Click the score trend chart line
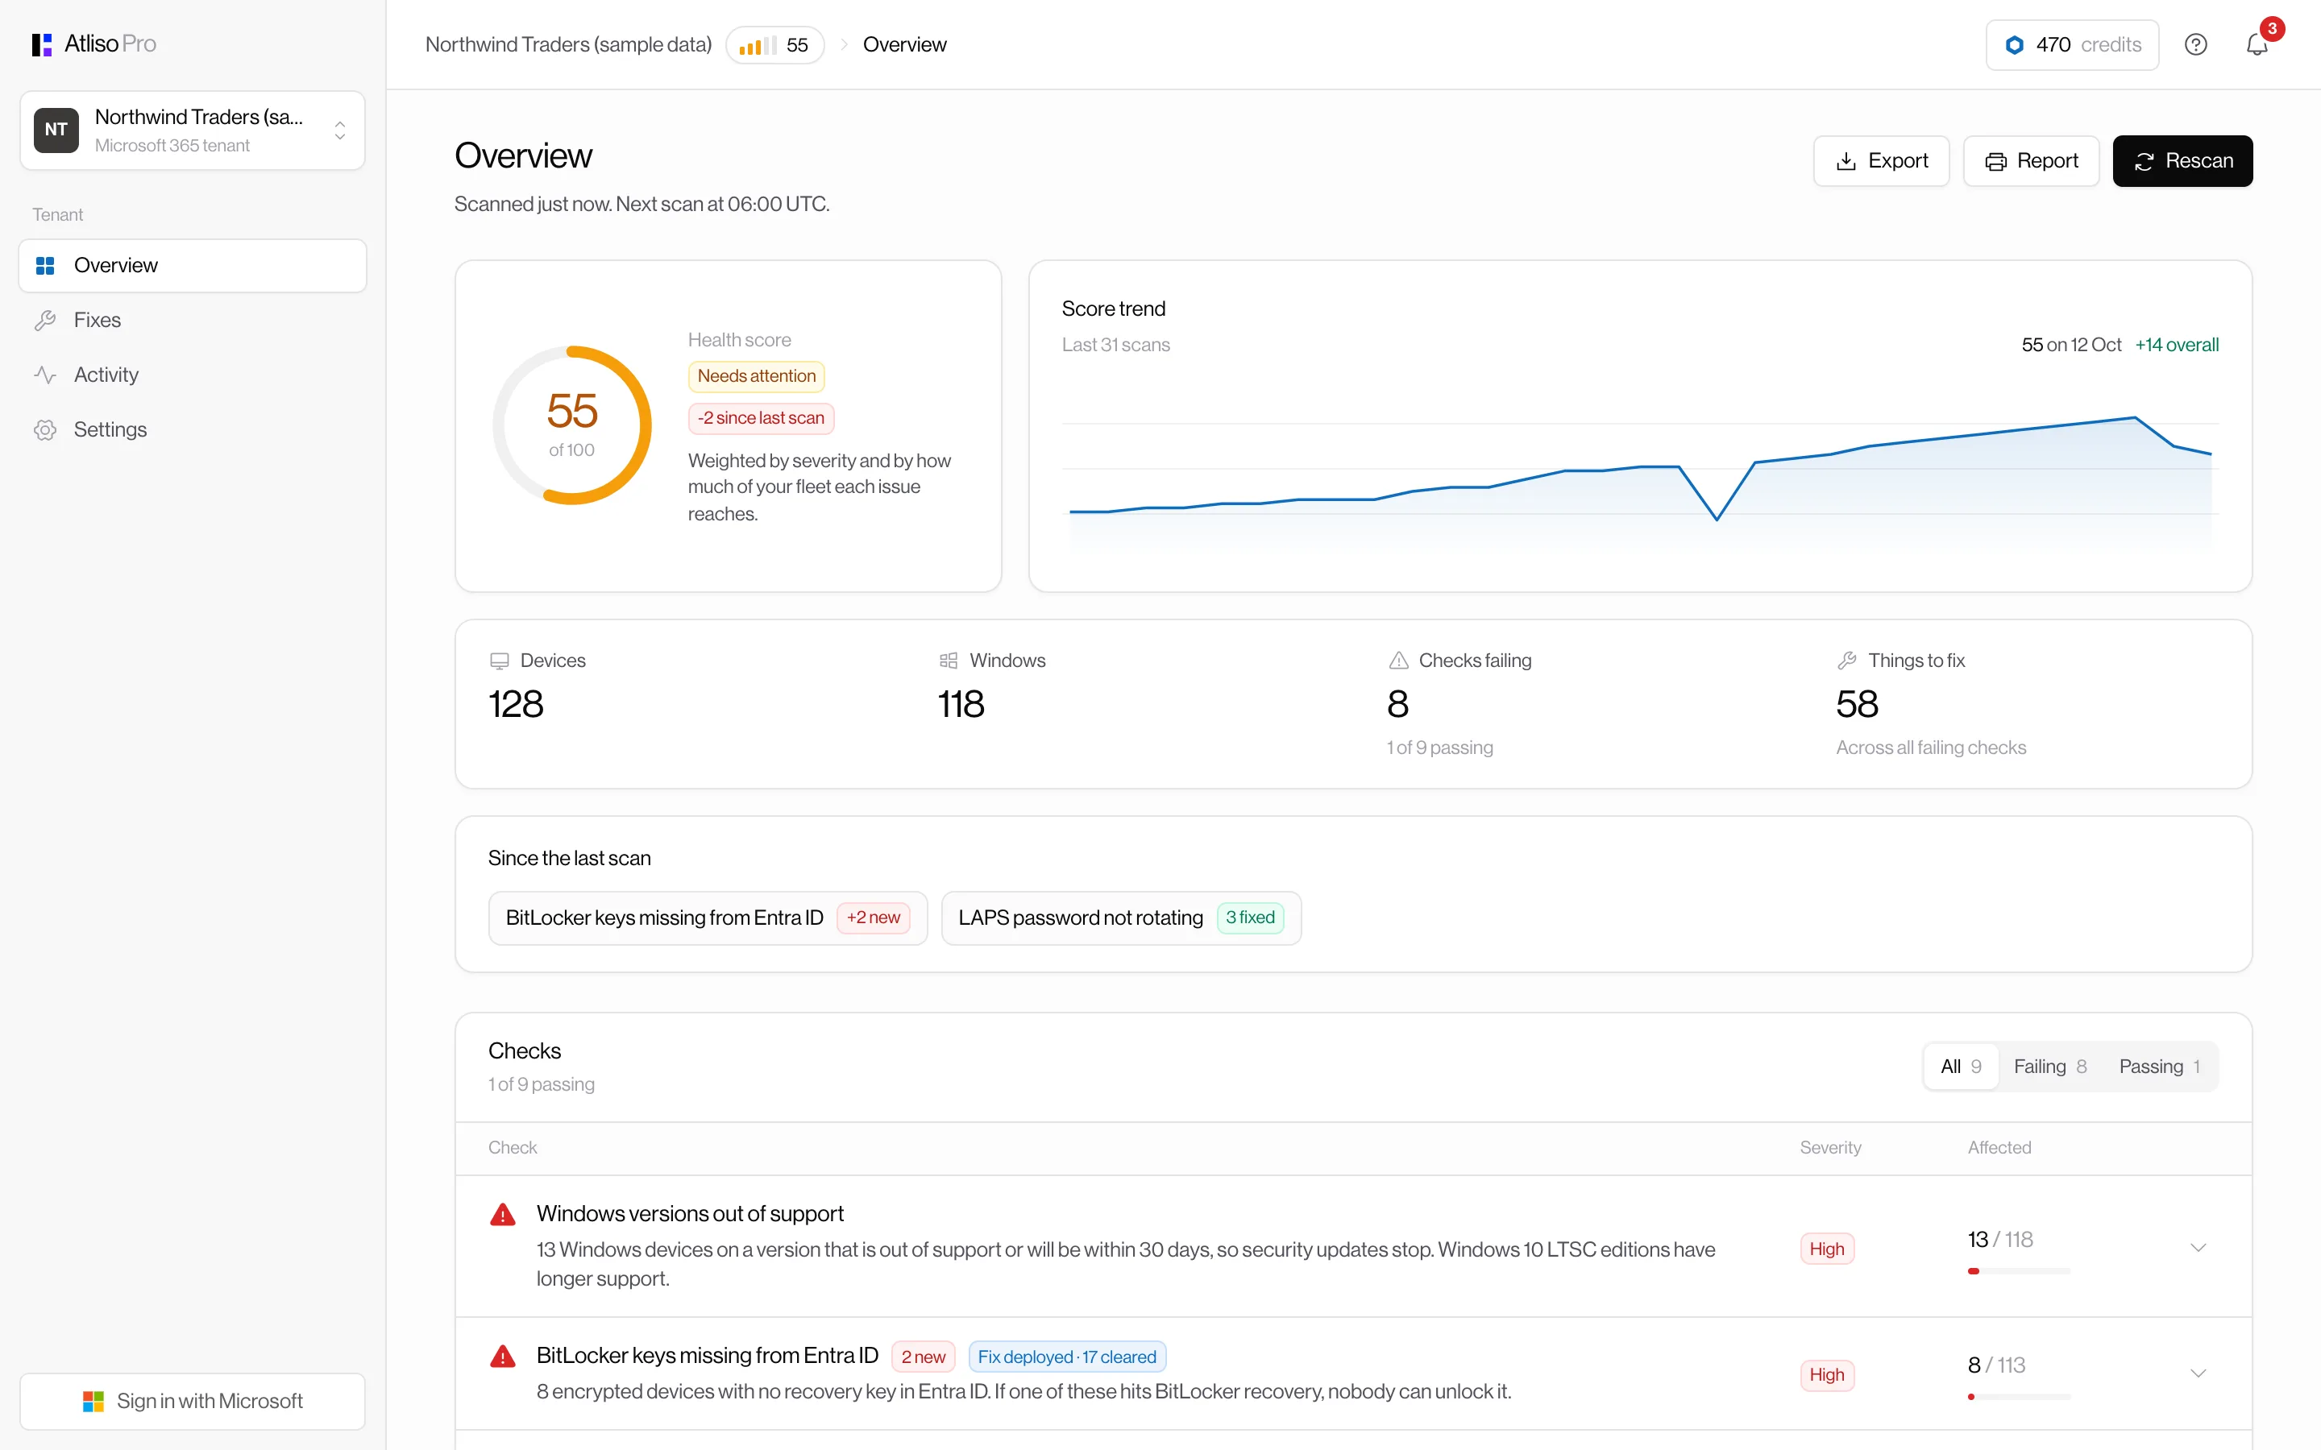The height and width of the screenshot is (1450, 2321). pos(1640,467)
